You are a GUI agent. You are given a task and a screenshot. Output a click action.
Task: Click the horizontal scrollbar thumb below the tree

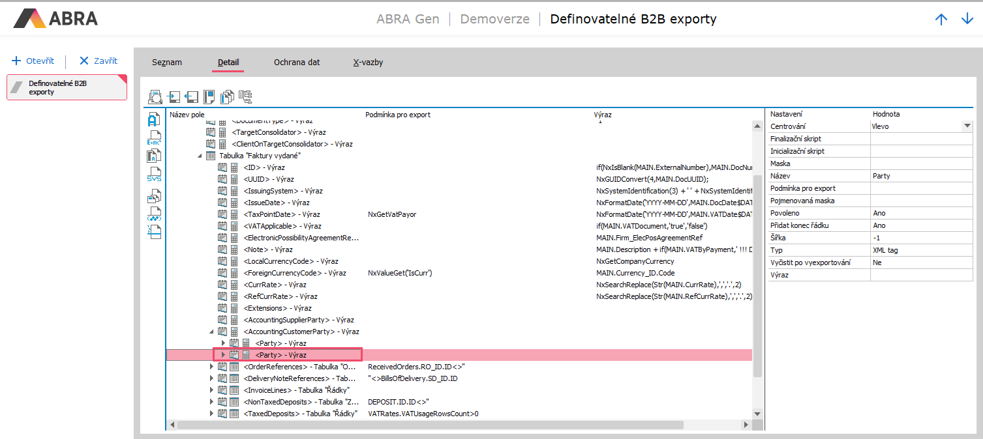tap(431, 425)
